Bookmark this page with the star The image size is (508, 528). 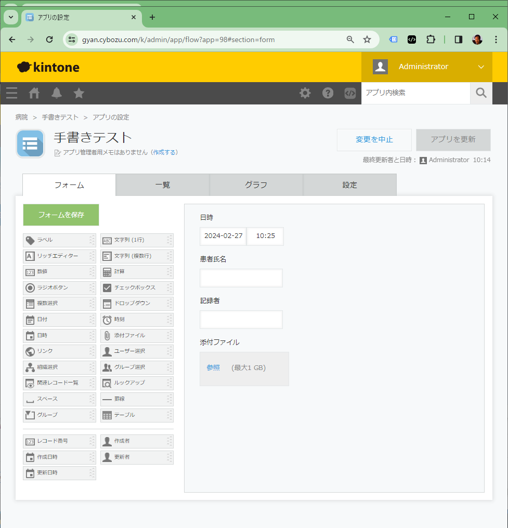[367, 39]
